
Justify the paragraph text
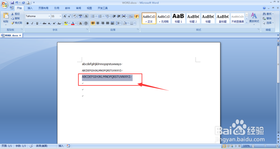click(107, 23)
